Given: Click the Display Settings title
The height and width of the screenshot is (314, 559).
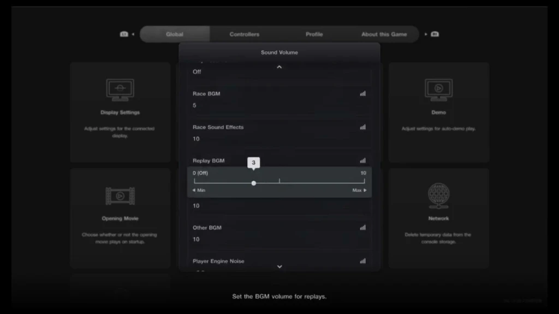Looking at the screenshot, I should click(120, 112).
